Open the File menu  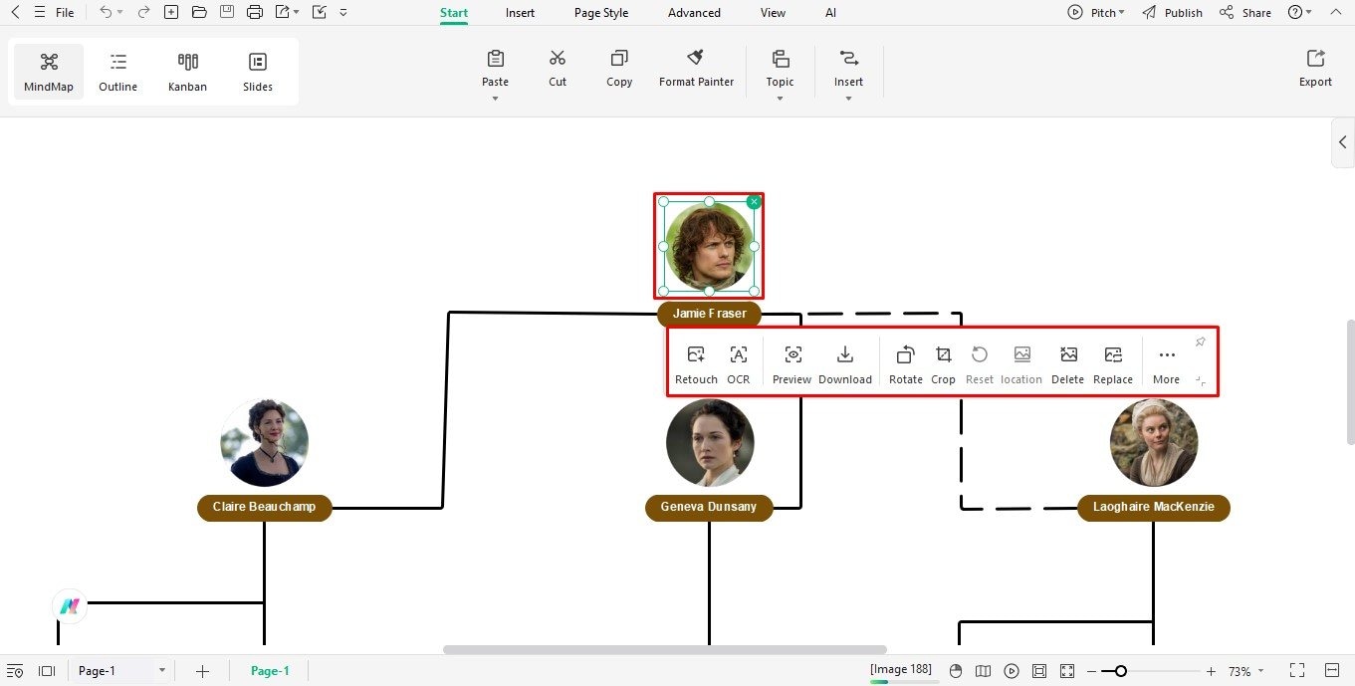pyautogui.click(x=65, y=13)
